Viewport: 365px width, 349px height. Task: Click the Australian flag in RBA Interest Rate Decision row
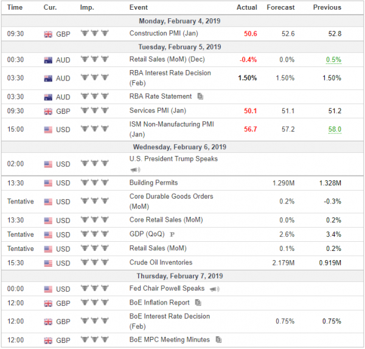(48, 79)
